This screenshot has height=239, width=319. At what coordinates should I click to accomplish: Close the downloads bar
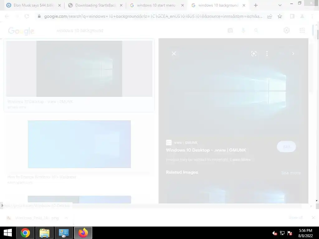point(313,218)
